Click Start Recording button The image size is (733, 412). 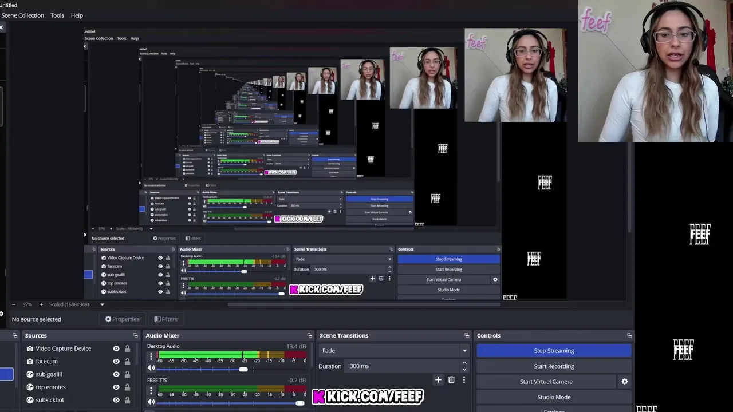[x=554, y=366]
